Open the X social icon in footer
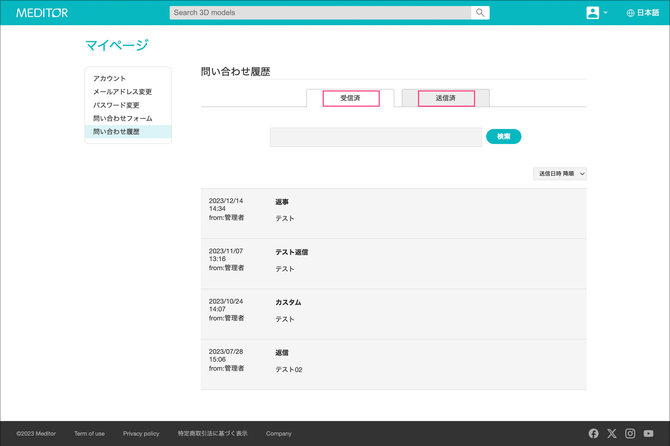670x446 pixels. coord(612,433)
